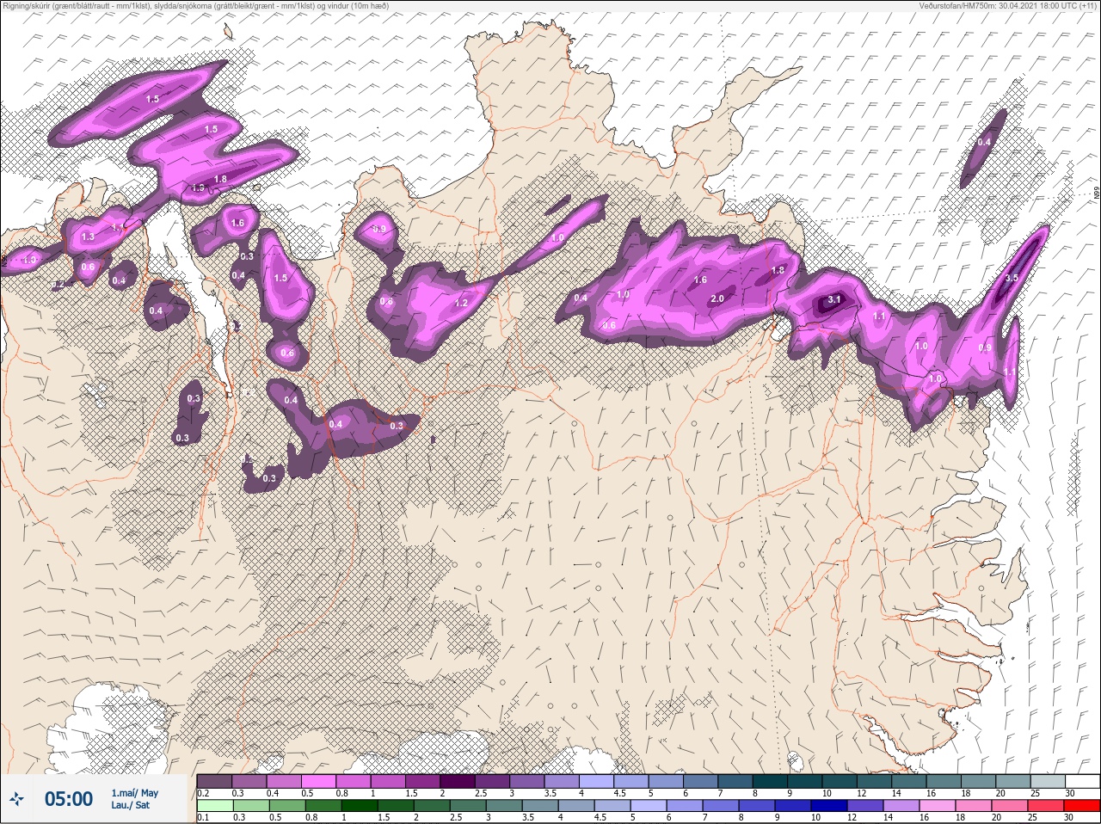Select upper legend lavender swatch between 4 and 4.5

(x=598, y=781)
